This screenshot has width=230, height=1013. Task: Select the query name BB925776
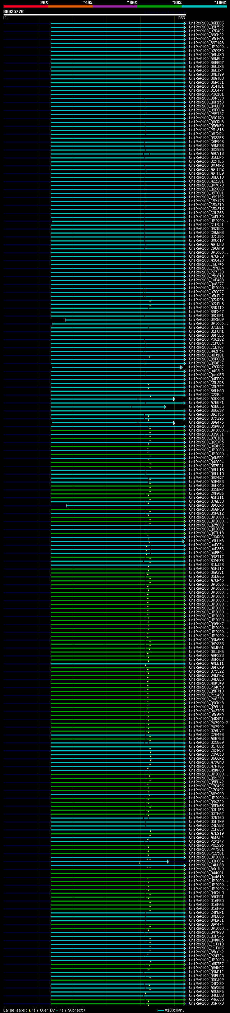(x=13, y=11)
